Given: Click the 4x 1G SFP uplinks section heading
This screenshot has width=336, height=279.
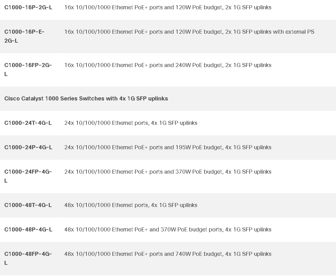Looking at the screenshot, I should point(86,99).
